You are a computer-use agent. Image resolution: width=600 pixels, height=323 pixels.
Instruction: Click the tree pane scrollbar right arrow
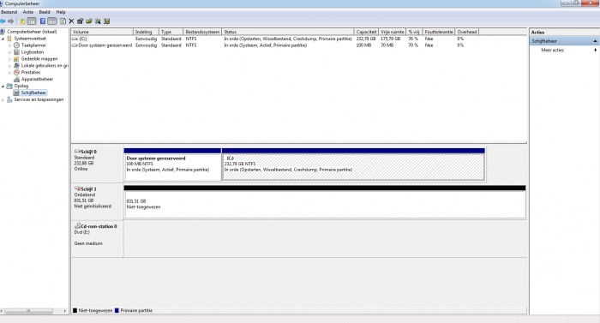tap(65, 311)
